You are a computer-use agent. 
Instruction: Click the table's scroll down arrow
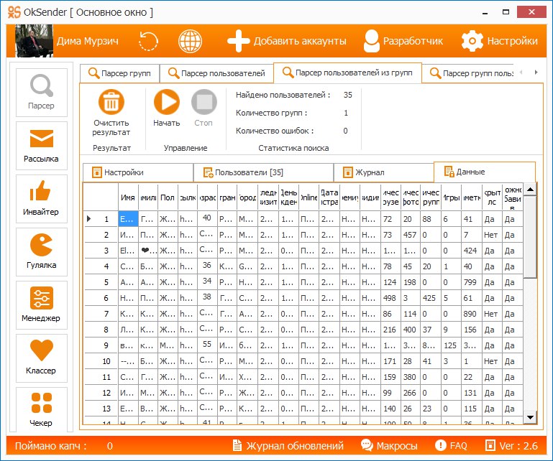(x=530, y=417)
